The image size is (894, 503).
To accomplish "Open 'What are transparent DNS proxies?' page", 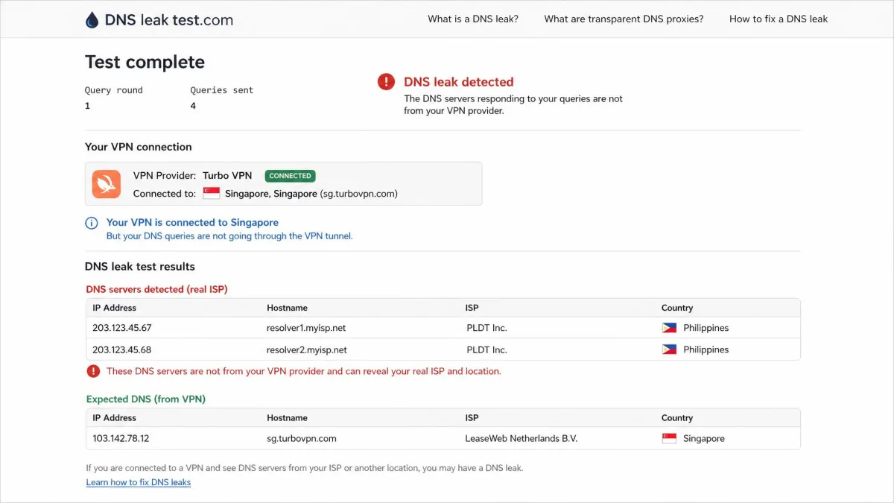I will [x=624, y=19].
